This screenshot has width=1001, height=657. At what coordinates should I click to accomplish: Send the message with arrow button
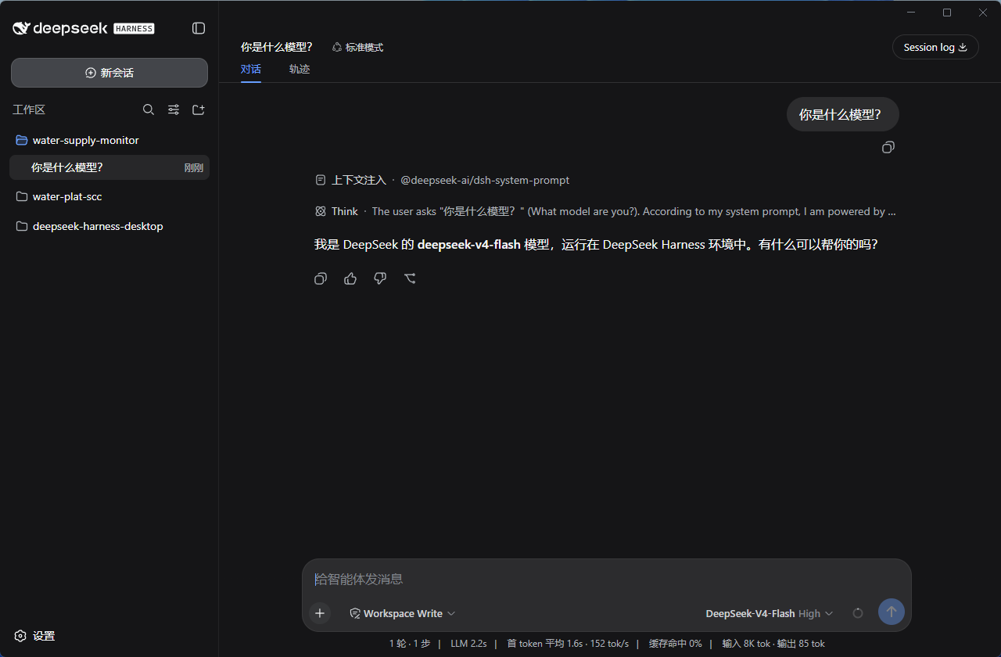point(892,612)
